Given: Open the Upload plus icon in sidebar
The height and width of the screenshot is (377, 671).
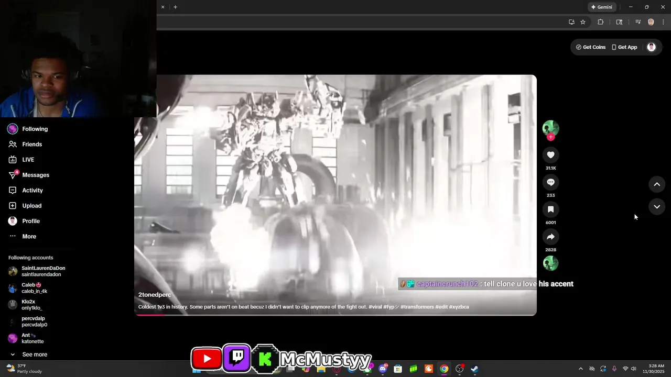Looking at the screenshot, I should (13, 206).
